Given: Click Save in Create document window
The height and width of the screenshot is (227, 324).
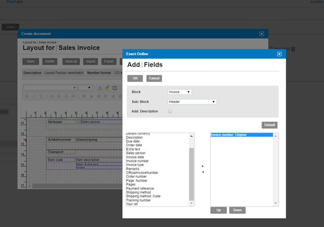Looking at the screenshot, I should point(31,61).
